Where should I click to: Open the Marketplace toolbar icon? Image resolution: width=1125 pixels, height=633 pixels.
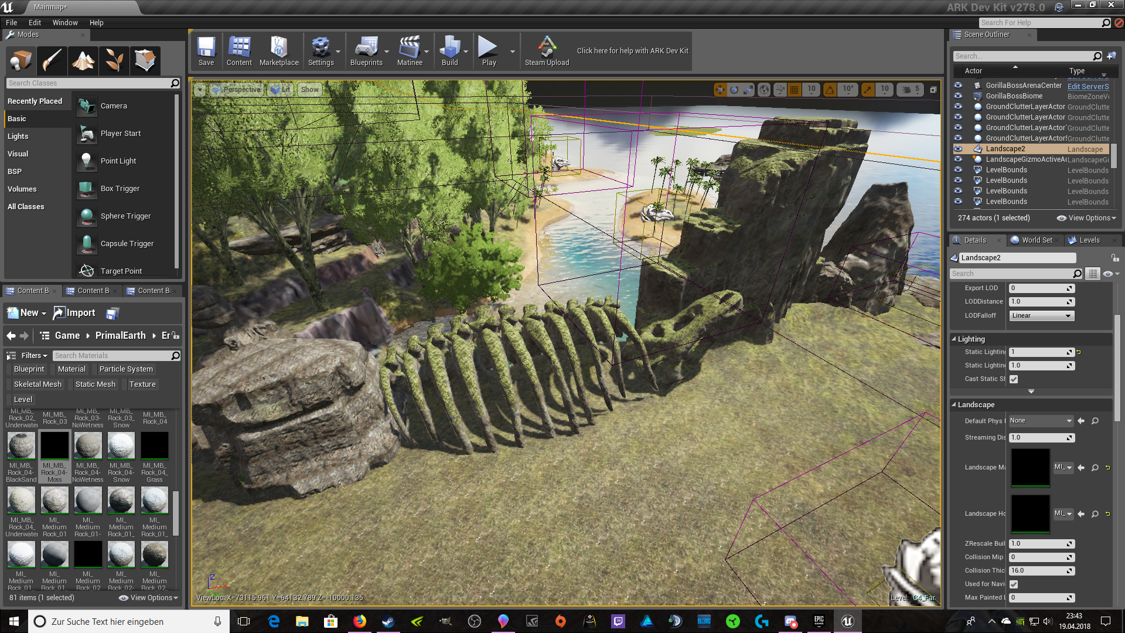click(279, 52)
